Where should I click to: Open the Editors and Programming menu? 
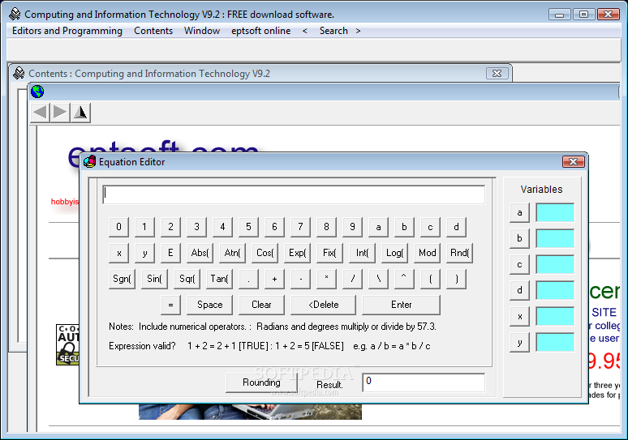67,31
